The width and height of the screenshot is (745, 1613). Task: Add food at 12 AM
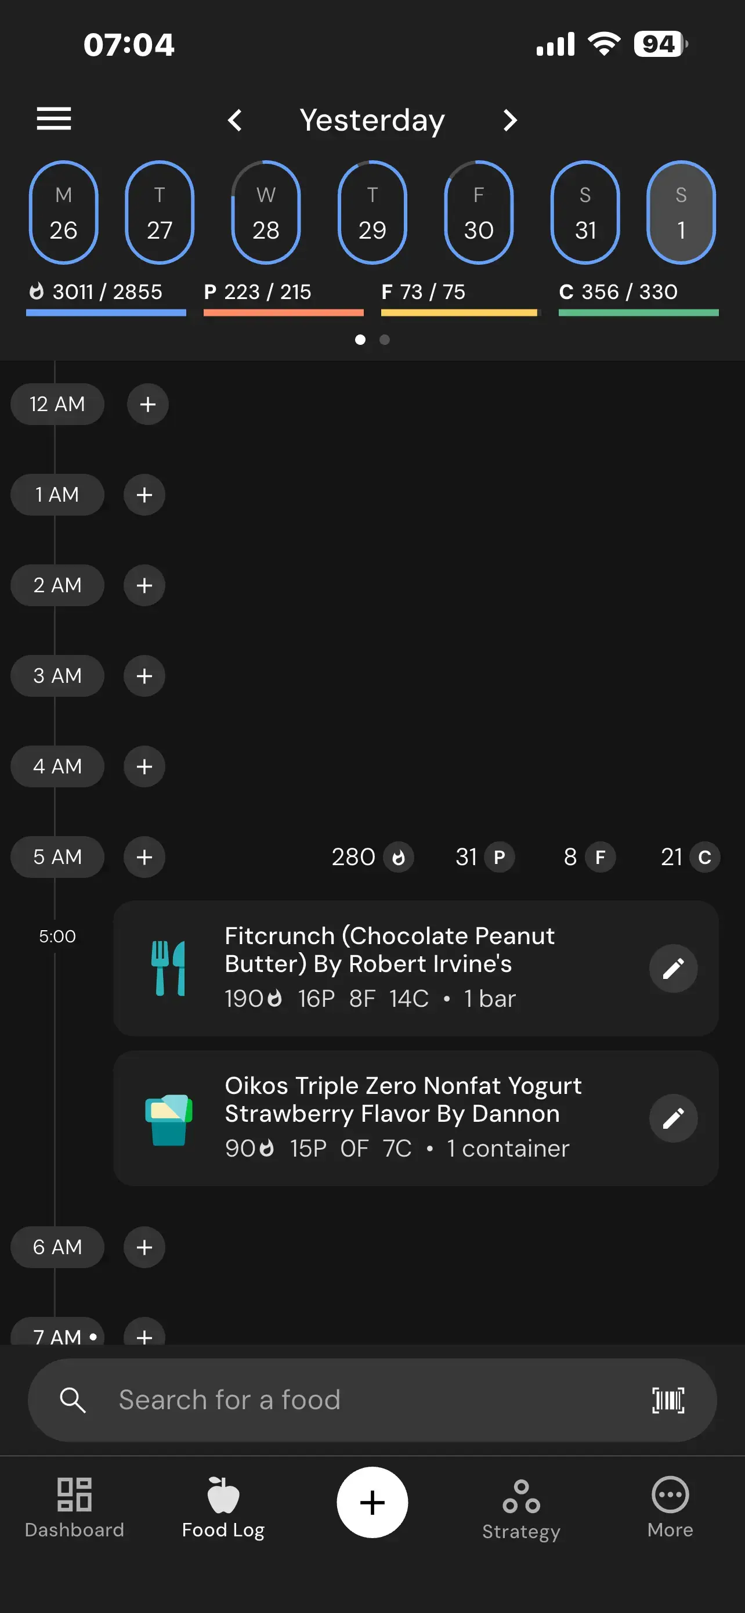click(x=147, y=405)
